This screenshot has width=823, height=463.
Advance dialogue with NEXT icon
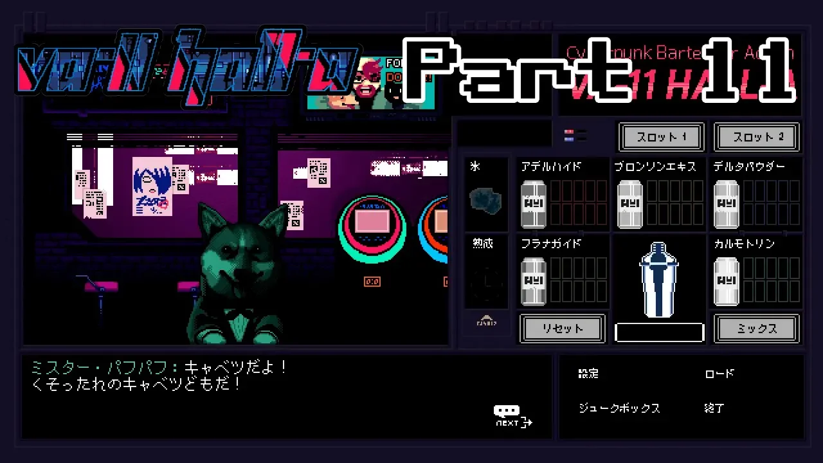pyautogui.click(x=513, y=416)
